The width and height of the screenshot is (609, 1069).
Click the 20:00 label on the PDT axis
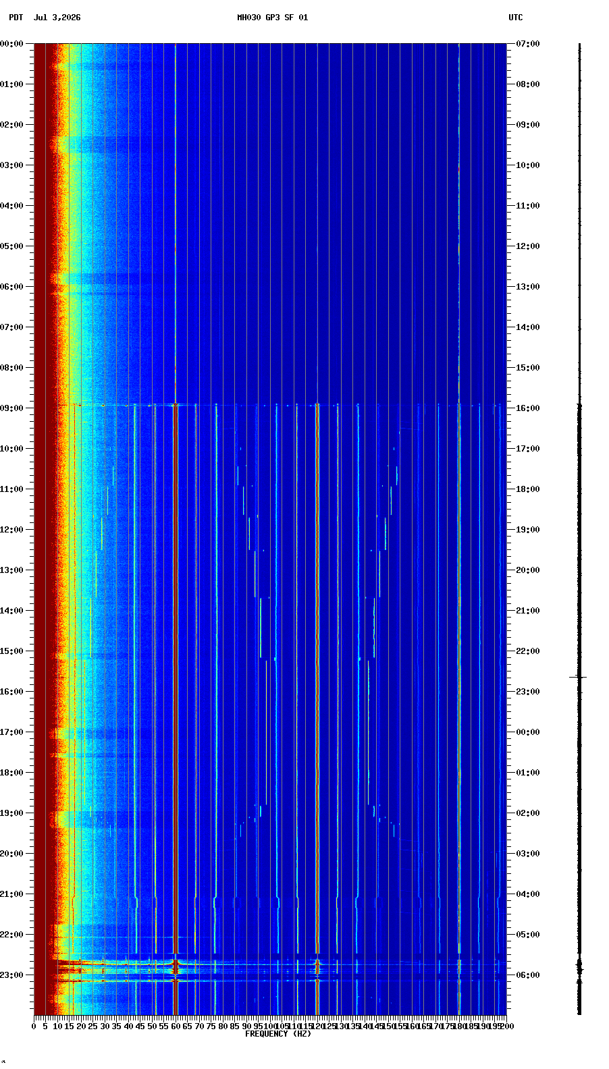[x=11, y=854]
